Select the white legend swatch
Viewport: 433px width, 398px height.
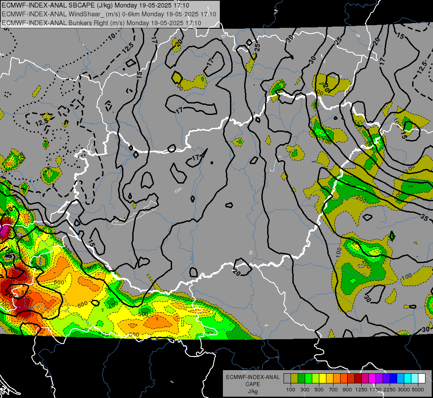coord(422,379)
